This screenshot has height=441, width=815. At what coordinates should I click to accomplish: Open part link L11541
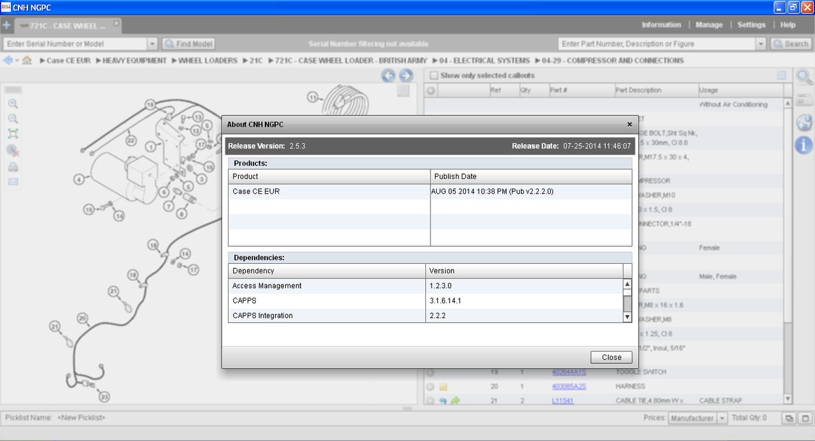[562, 401]
